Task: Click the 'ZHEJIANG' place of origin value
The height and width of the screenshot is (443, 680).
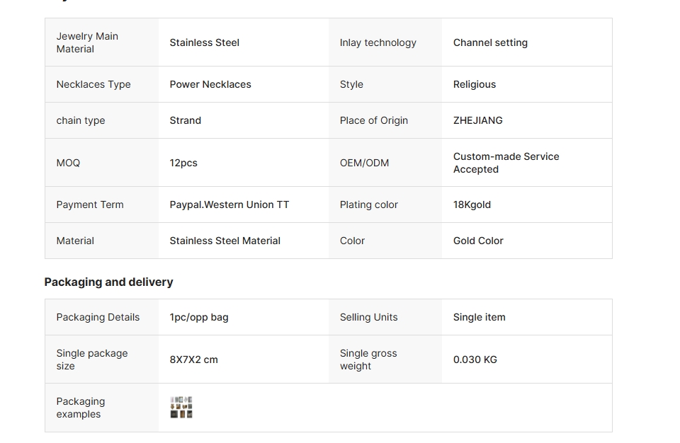Action: point(478,120)
